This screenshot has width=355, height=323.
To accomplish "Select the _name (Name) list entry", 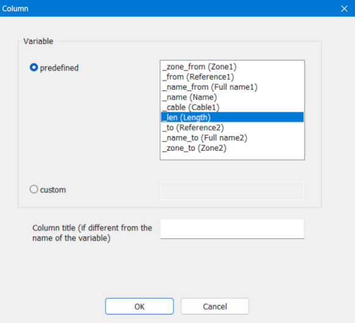I will [x=232, y=97].
